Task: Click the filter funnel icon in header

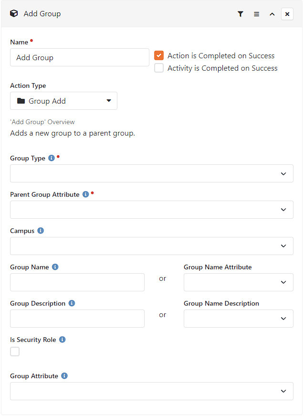Action: click(x=240, y=14)
